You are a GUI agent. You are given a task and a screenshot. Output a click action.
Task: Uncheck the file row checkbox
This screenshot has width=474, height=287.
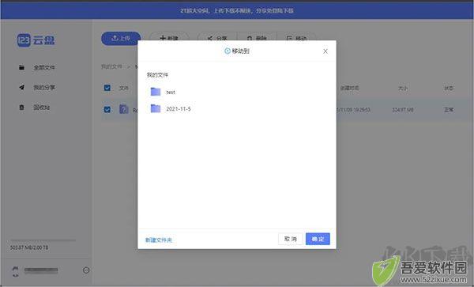click(x=107, y=109)
